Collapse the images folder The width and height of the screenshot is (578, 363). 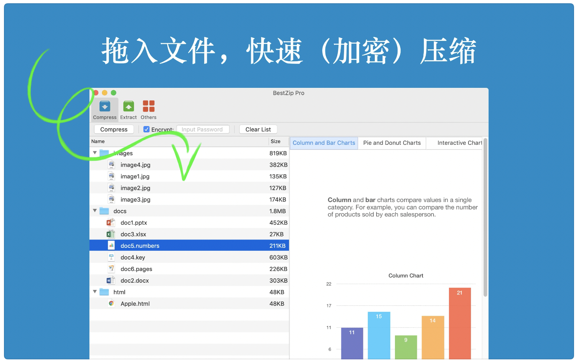(95, 153)
